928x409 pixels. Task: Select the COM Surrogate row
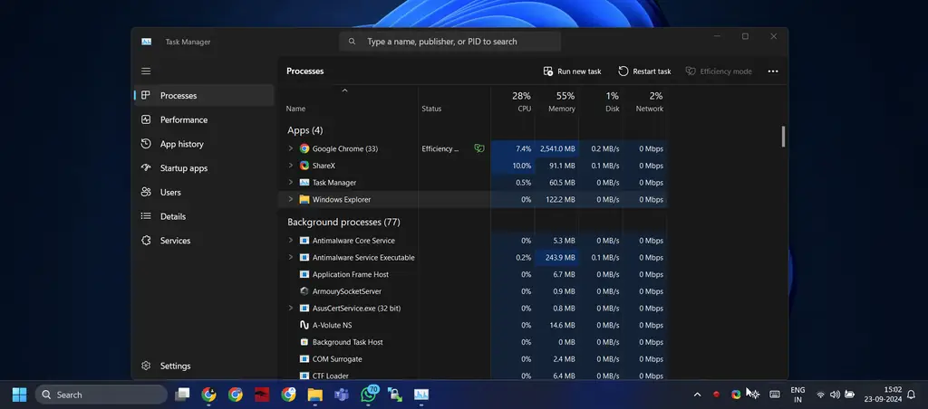[x=472, y=358]
